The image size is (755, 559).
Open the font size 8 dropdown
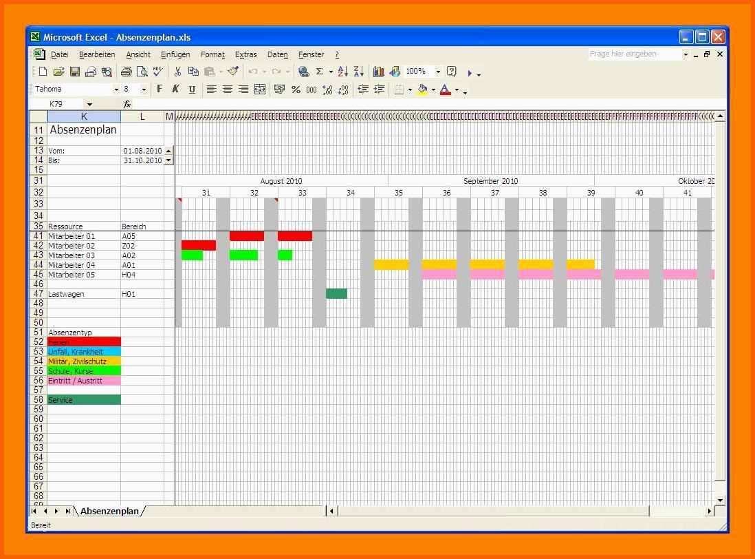point(144,89)
